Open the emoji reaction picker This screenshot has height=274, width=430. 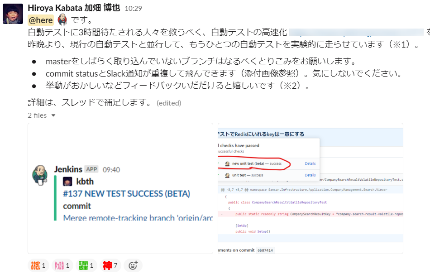point(133,265)
